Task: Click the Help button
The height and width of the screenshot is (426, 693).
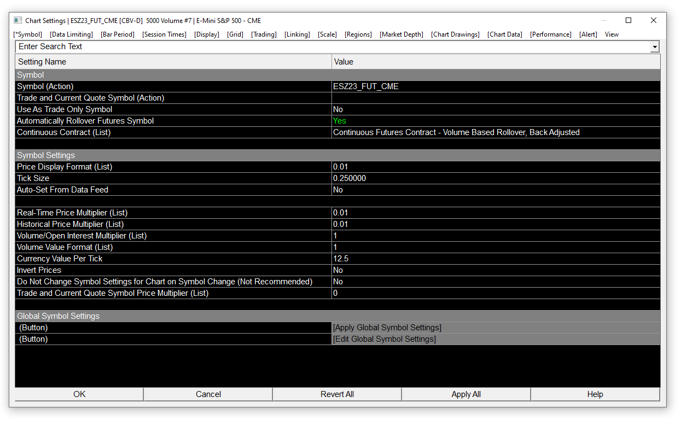Action: (595, 394)
